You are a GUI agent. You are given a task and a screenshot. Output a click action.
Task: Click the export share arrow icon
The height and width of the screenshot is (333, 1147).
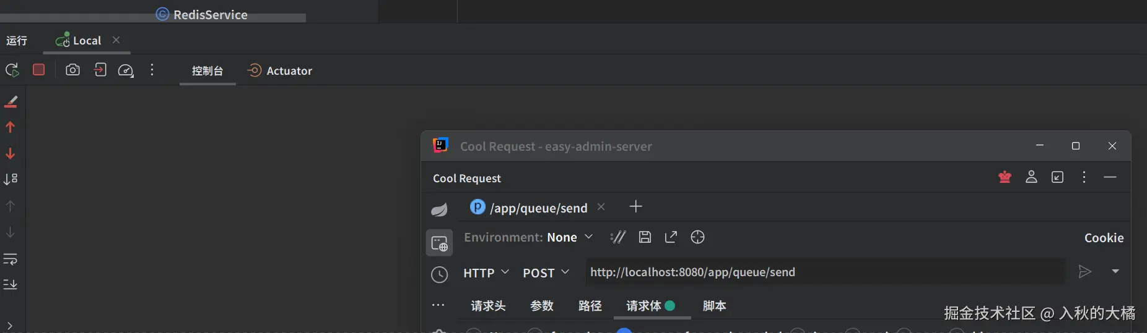click(x=671, y=237)
